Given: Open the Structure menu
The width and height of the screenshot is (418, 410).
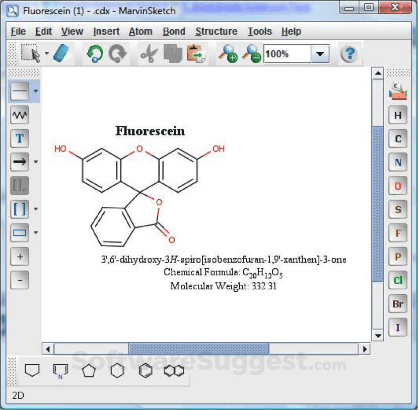Looking at the screenshot, I should [x=216, y=31].
